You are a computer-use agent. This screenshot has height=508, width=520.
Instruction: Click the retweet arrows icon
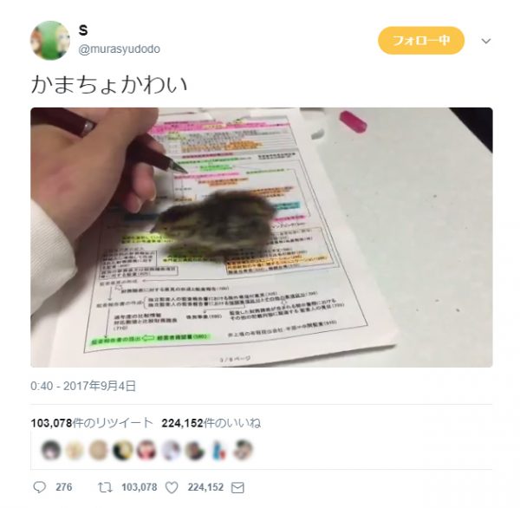105,487
